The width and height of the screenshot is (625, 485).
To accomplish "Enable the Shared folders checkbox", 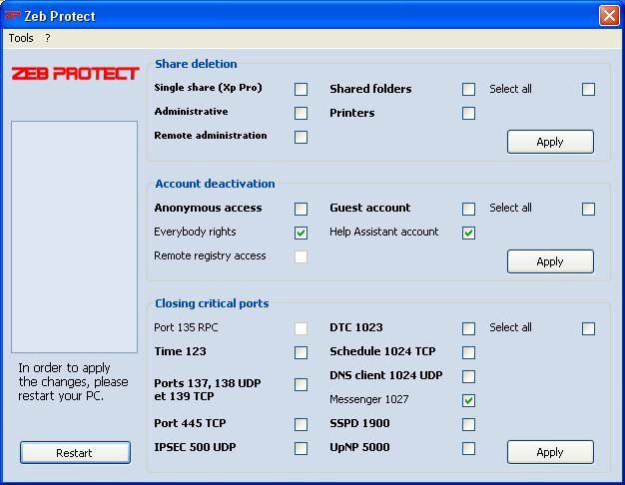I will 469,89.
